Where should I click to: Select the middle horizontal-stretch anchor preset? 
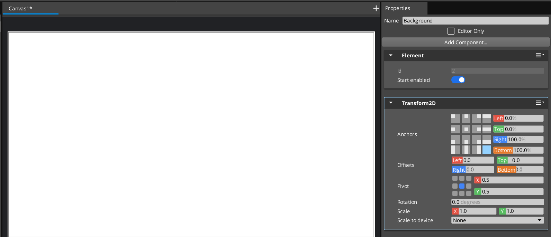click(x=487, y=129)
